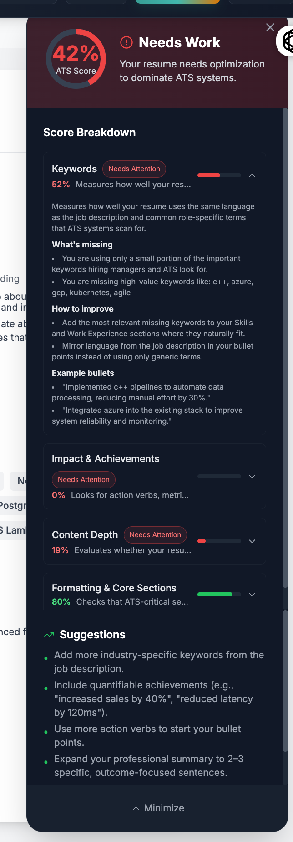
Task: Click the Needs Attention badge under Impact & Achievements
Action: pyautogui.click(x=83, y=479)
